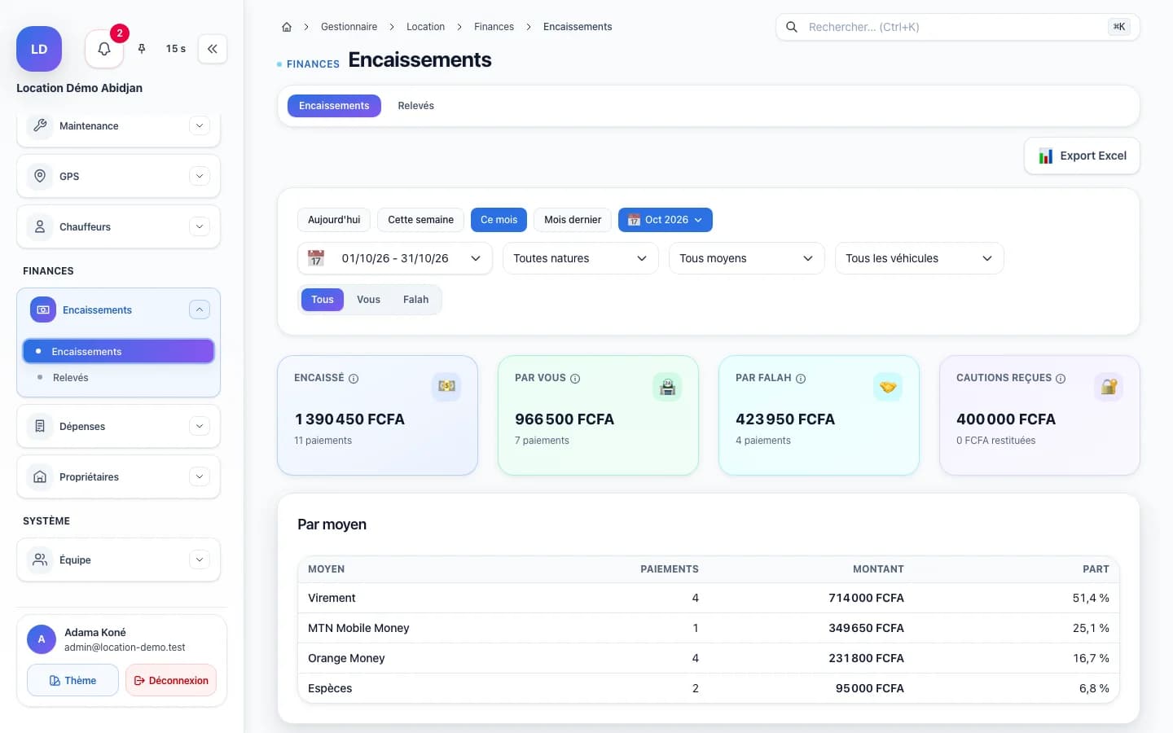The height and width of the screenshot is (733, 1173).
Task: Select the Vous segment filter
Action: click(x=368, y=300)
